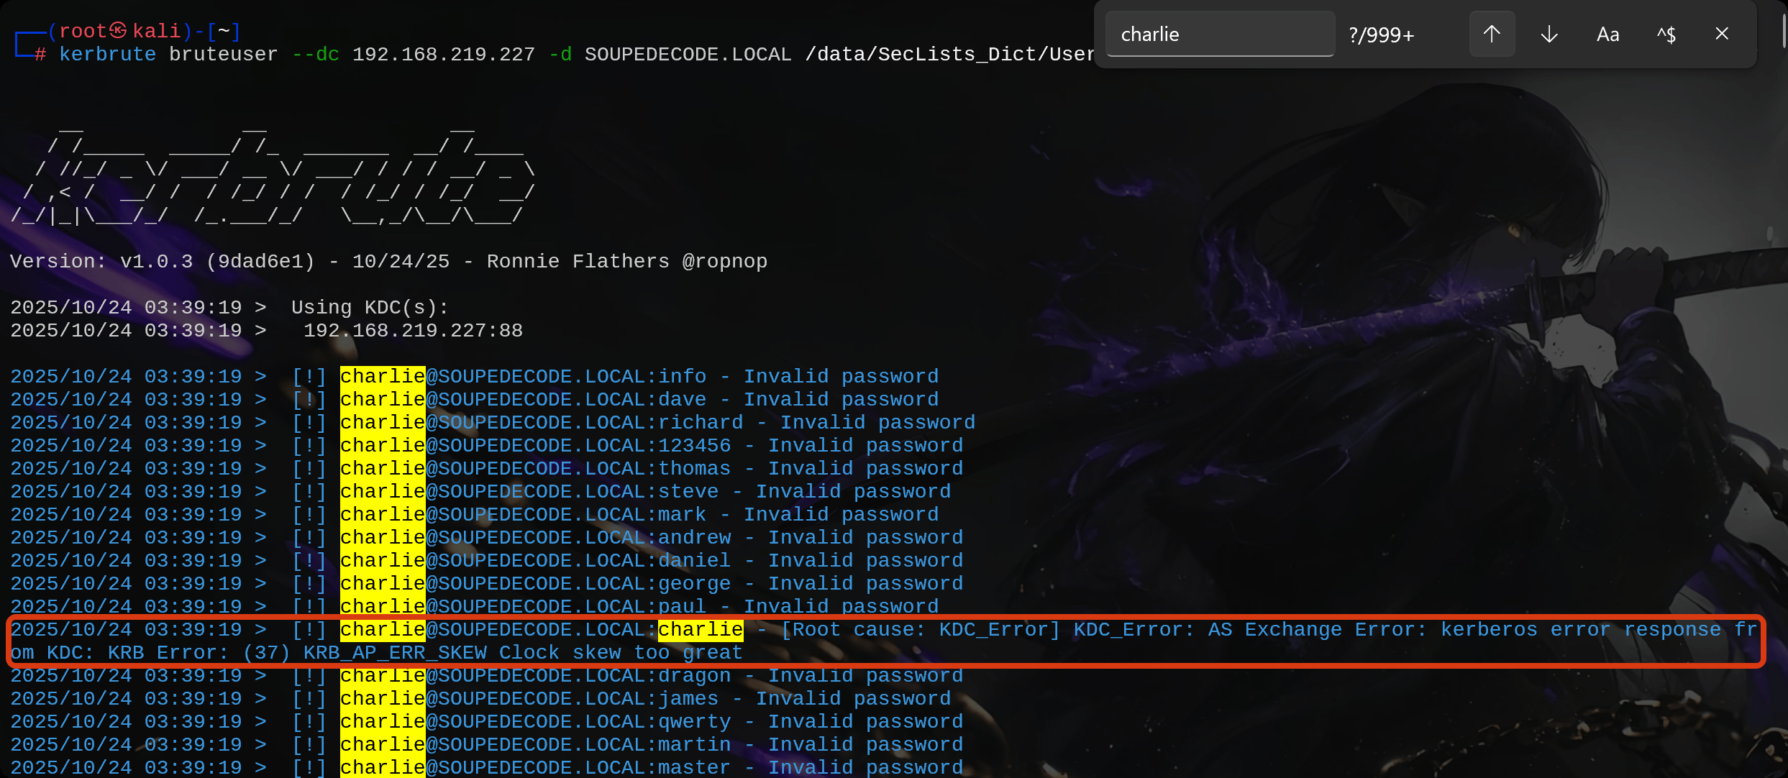This screenshot has width=1788, height=778.
Task: Click the KRB_AP_ERR_SKEW error text
Action: (x=395, y=653)
